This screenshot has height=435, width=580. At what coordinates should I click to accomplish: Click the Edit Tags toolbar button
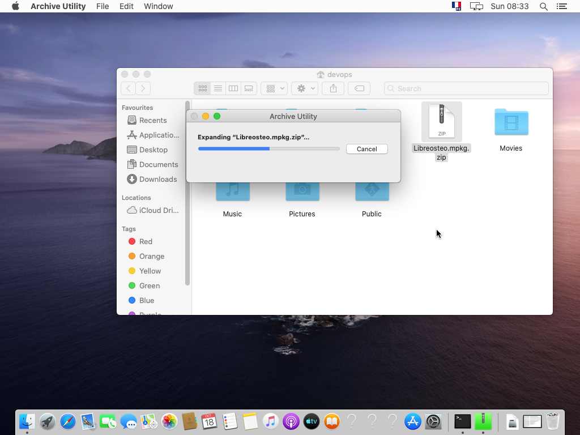(x=359, y=88)
